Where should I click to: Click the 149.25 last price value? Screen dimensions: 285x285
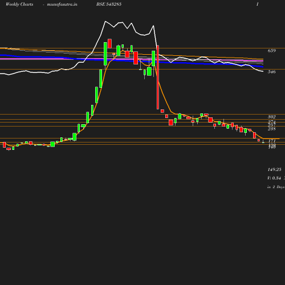tap(274, 169)
